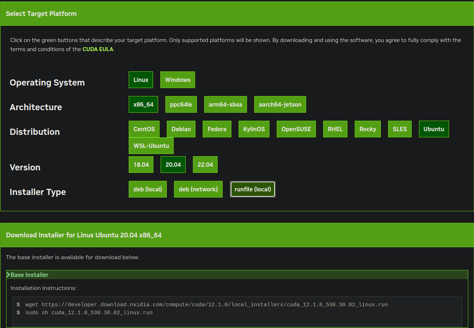Choose the deb (local) installer type
Image resolution: width=474 pixels, height=328 pixels.
coord(147,189)
